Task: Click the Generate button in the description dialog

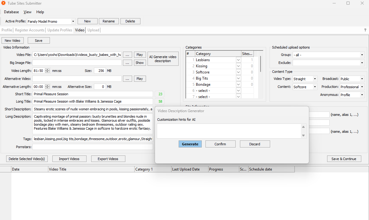Action: tap(190, 144)
